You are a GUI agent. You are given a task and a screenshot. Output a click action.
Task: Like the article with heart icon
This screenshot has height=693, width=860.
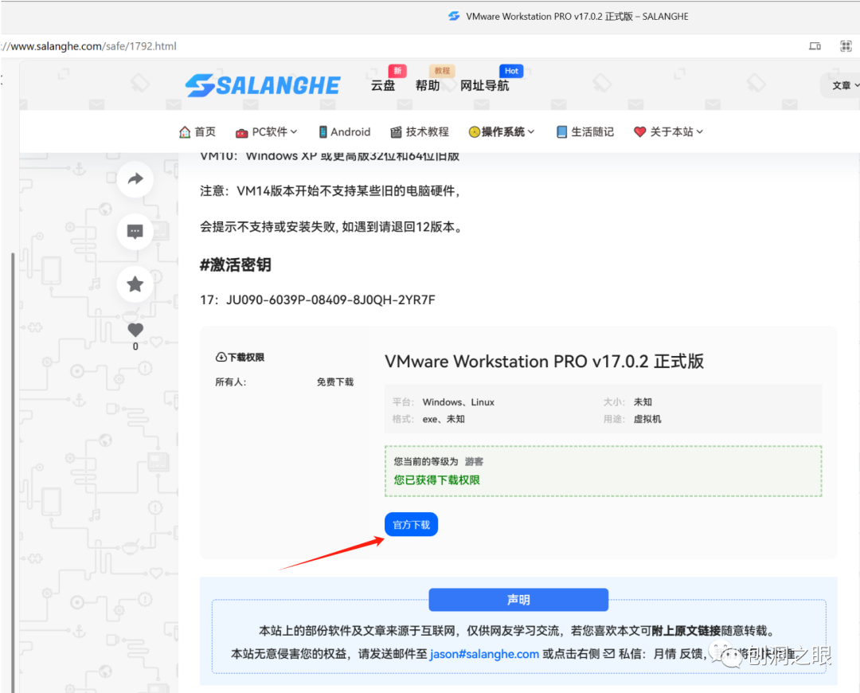(x=135, y=330)
